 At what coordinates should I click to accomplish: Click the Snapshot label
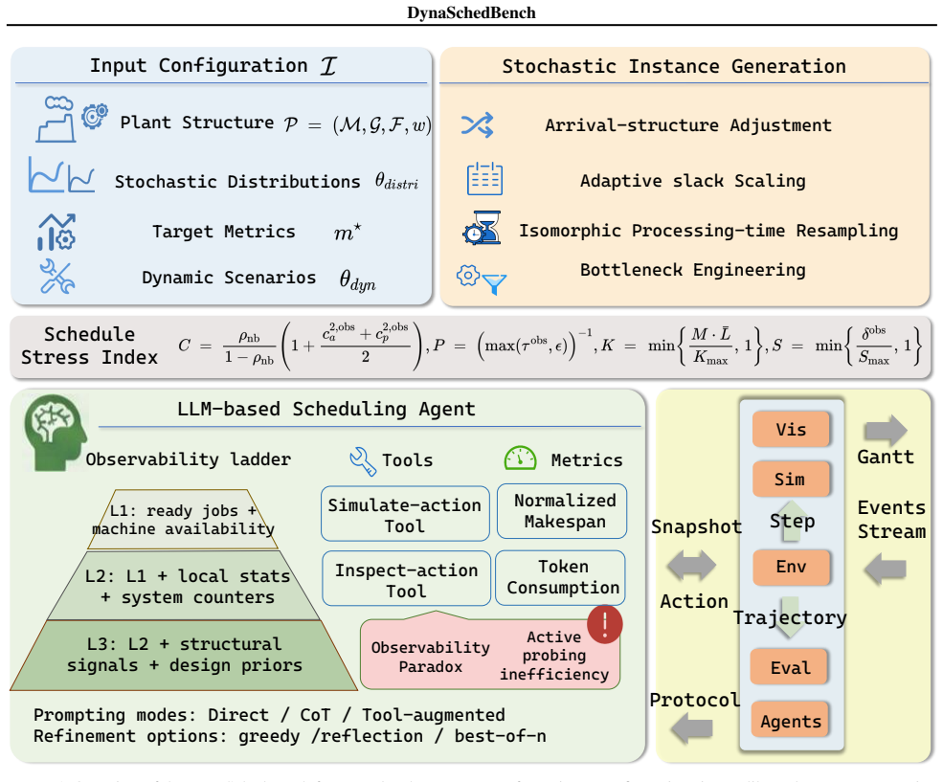[696, 526]
